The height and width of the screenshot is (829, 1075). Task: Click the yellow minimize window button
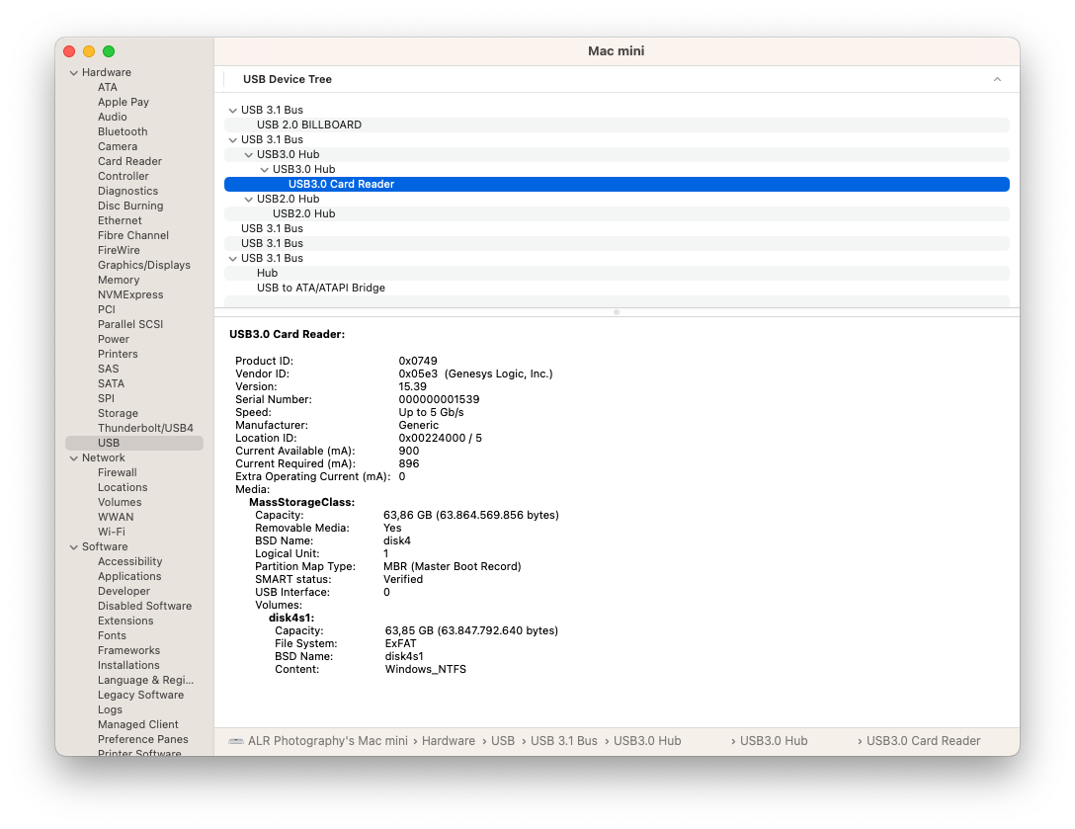[x=89, y=51]
